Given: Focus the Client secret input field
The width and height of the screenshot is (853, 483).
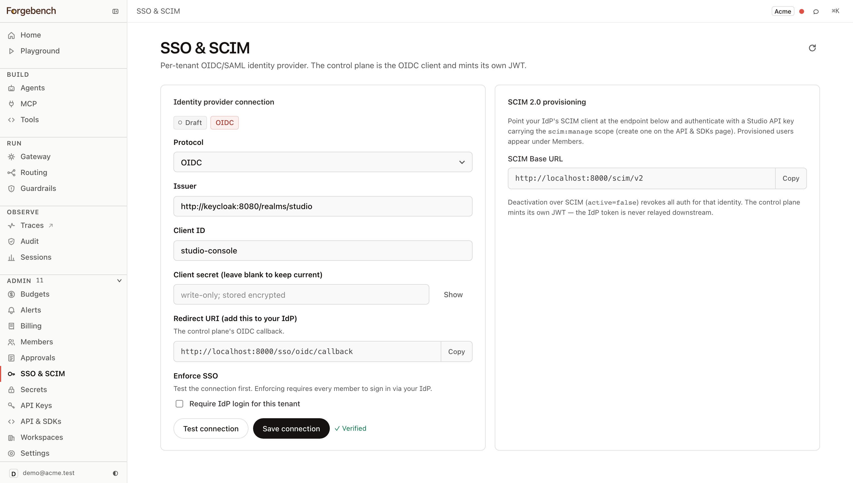Looking at the screenshot, I should [x=301, y=295].
